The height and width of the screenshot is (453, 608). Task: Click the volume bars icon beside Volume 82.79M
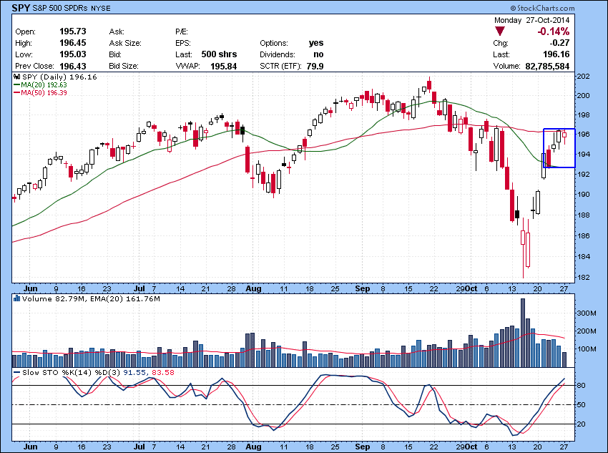pyautogui.click(x=16, y=298)
